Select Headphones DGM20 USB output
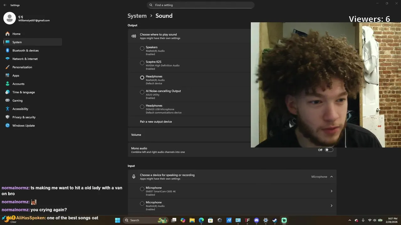 (142, 107)
